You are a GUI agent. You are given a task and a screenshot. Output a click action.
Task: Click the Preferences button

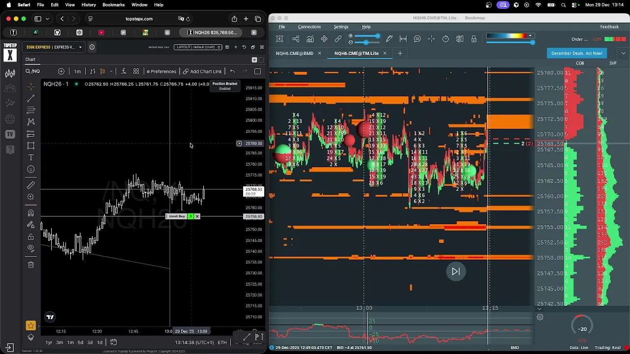161,71
